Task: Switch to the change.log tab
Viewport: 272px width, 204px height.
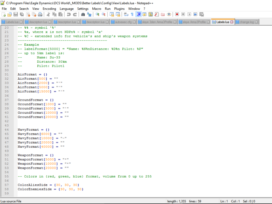Action: click(x=246, y=22)
